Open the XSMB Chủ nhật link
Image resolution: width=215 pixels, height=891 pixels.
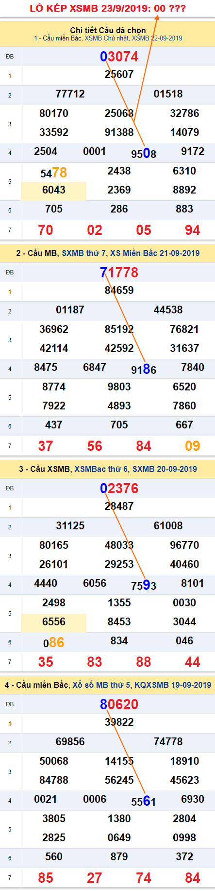[x=107, y=38]
